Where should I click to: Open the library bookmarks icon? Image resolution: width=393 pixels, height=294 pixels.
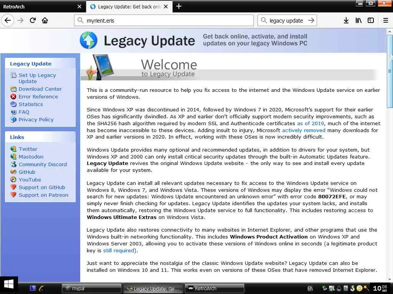[358, 20]
